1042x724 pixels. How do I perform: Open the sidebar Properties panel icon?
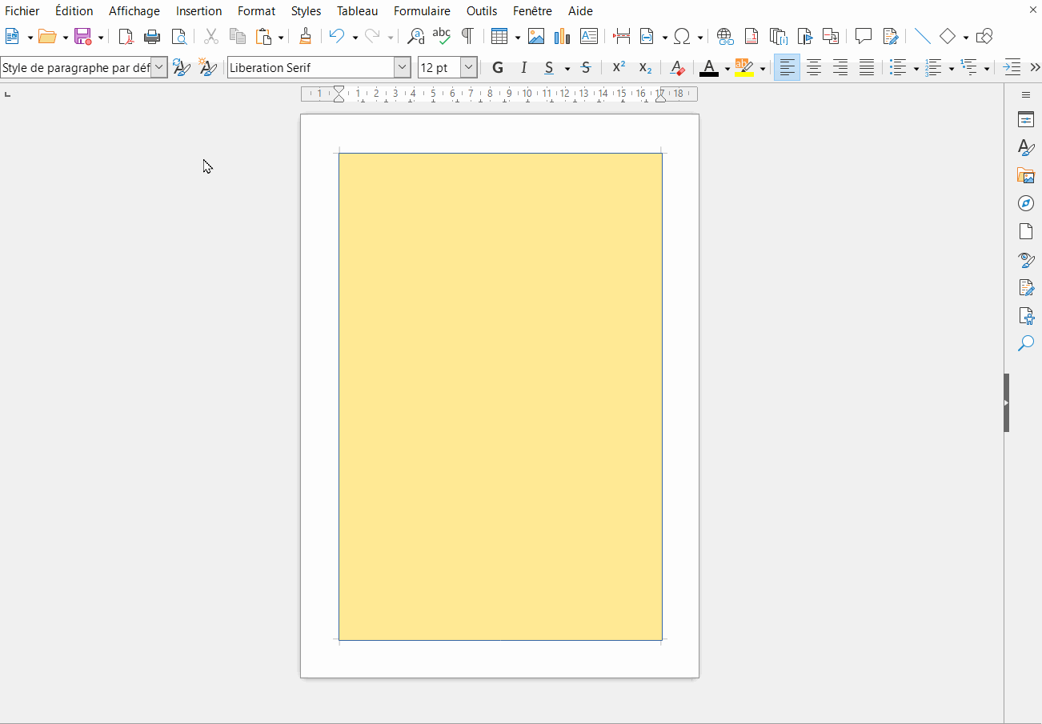pos(1026,120)
